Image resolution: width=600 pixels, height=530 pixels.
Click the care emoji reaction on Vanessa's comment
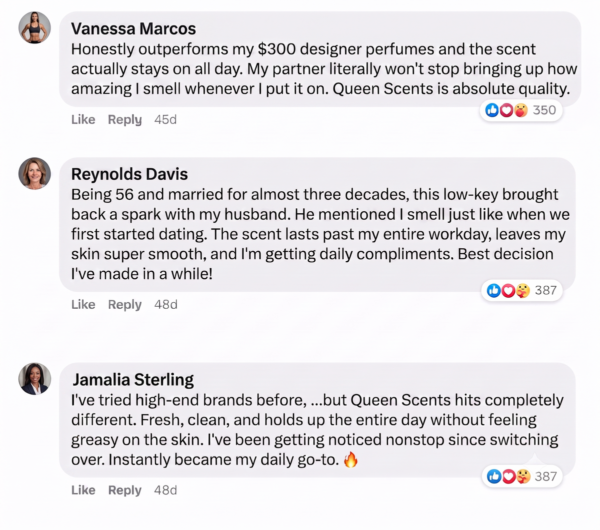520,110
